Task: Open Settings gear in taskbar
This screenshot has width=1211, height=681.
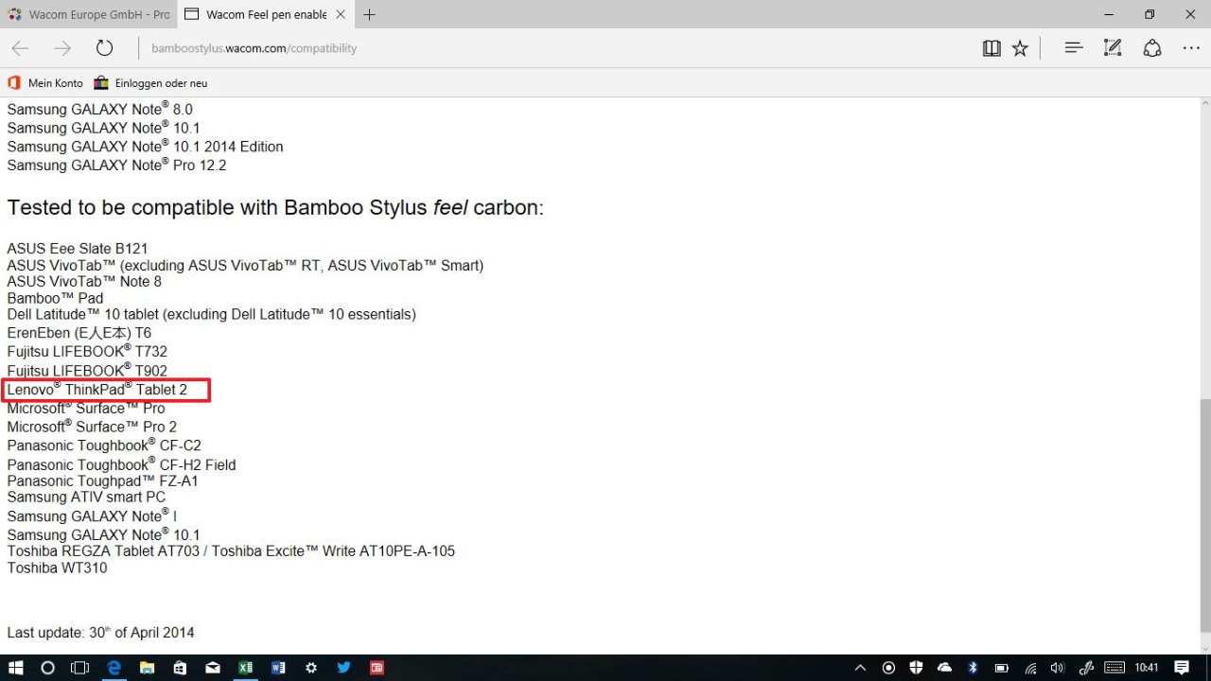Action: [x=311, y=668]
